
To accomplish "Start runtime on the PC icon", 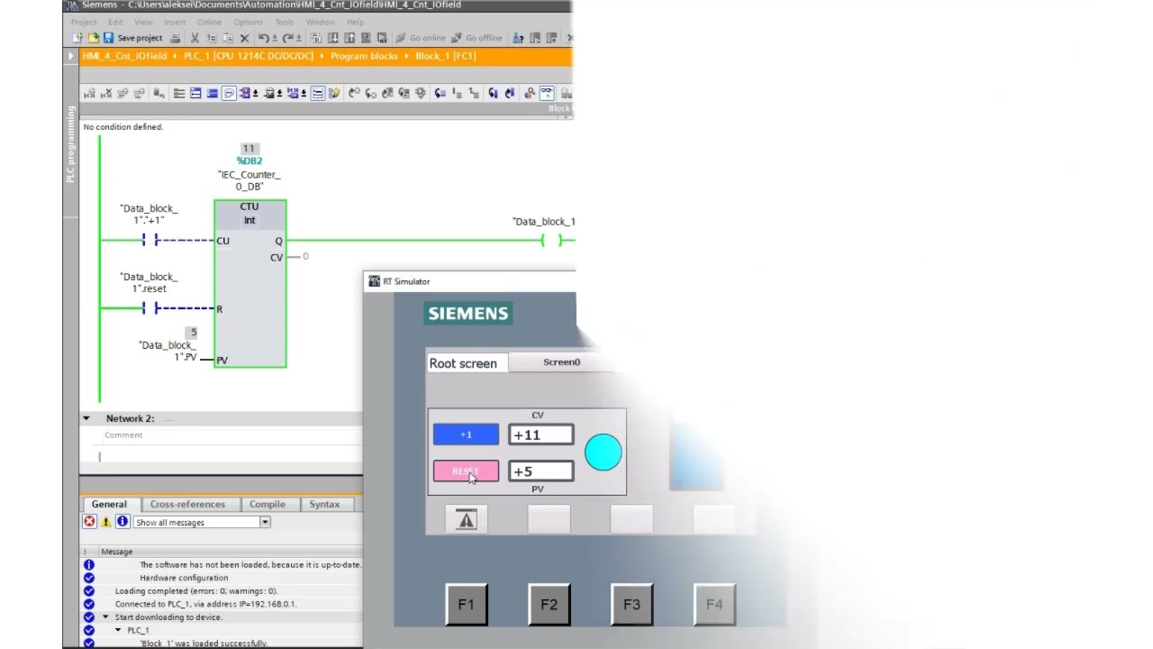I will 382,38.
